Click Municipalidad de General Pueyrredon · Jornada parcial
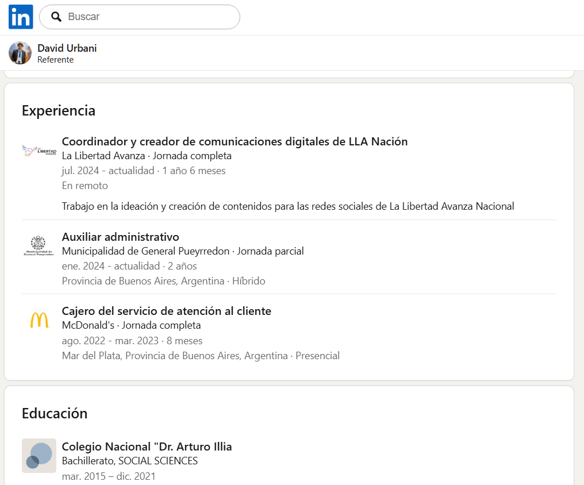 183,251
